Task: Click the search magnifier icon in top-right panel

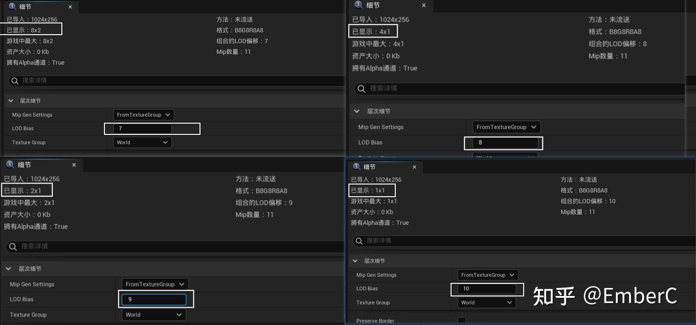Action: (361, 89)
